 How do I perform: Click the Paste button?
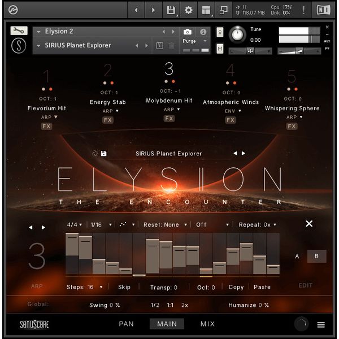point(262,287)
